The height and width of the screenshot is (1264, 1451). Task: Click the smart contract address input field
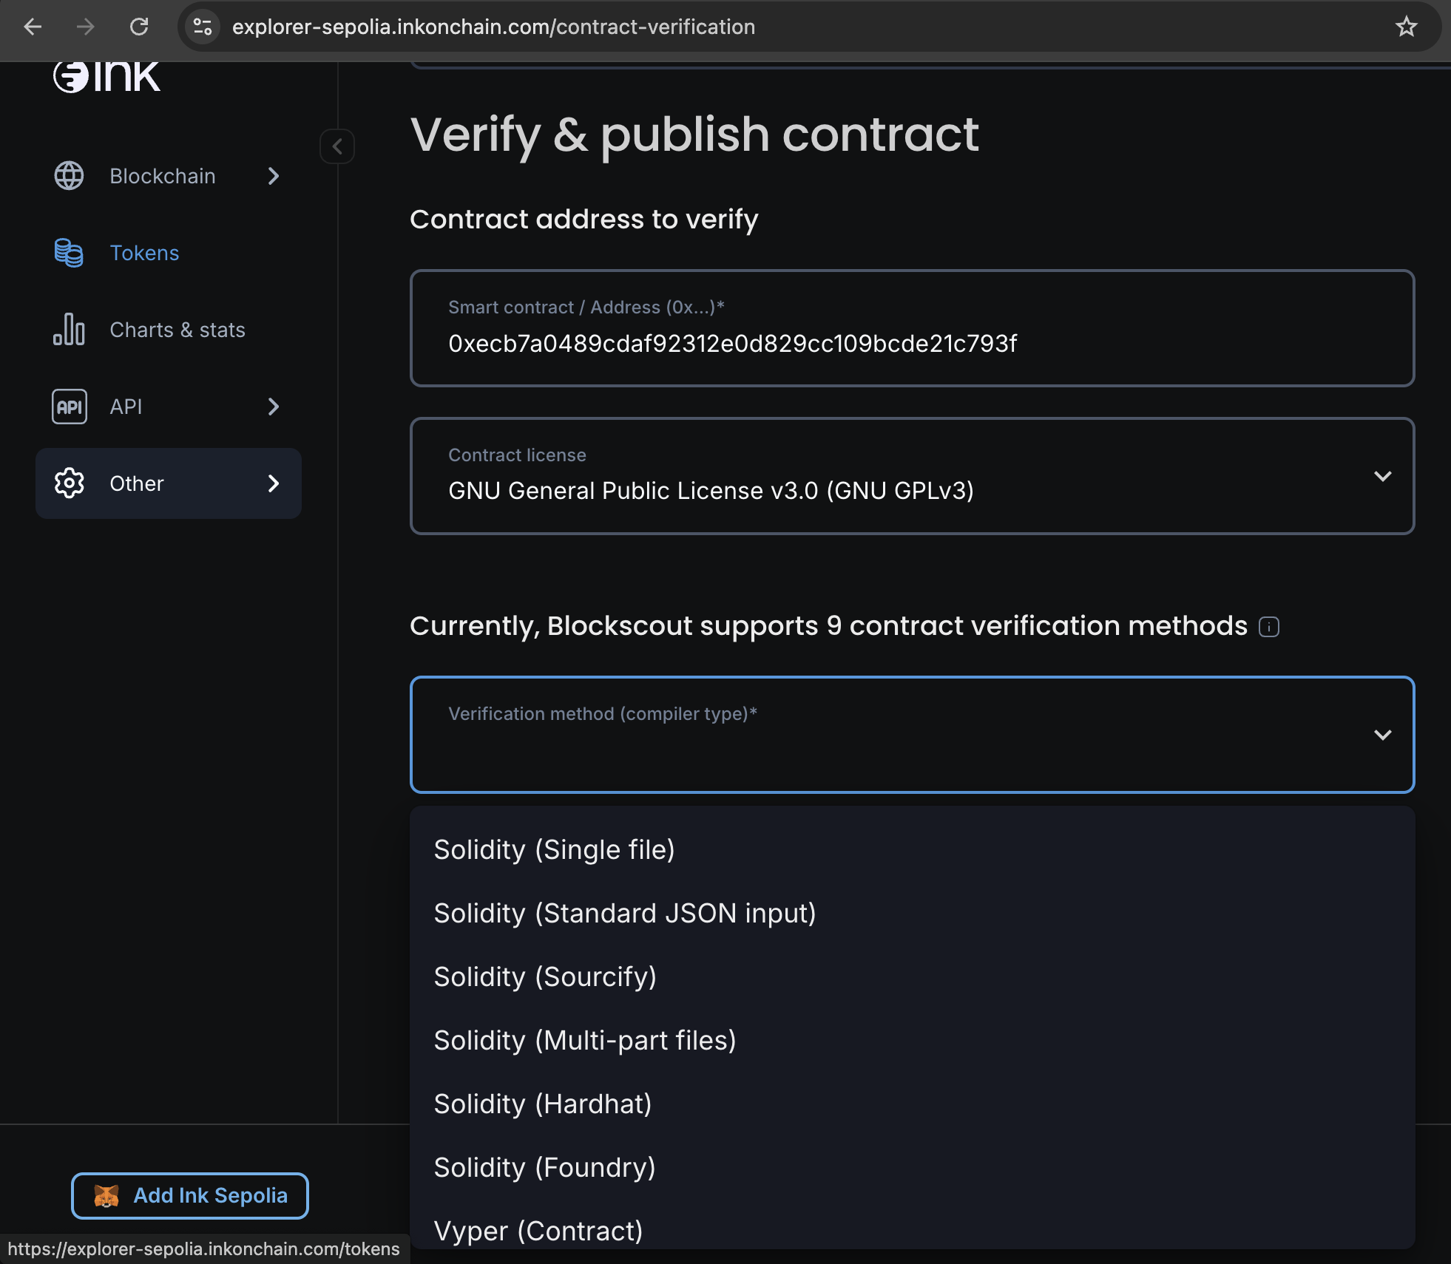tap(912, 328)
